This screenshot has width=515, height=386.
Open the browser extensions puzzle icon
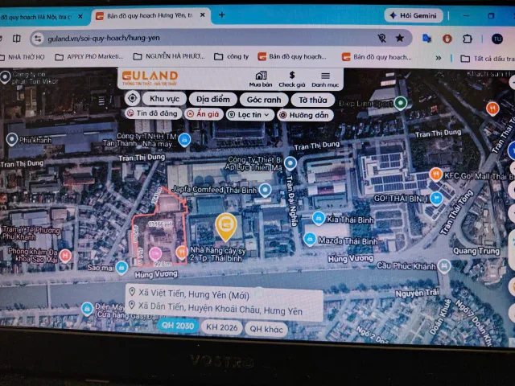(467, 39)
